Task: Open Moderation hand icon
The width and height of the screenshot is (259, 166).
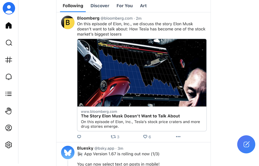Action: 9,111
